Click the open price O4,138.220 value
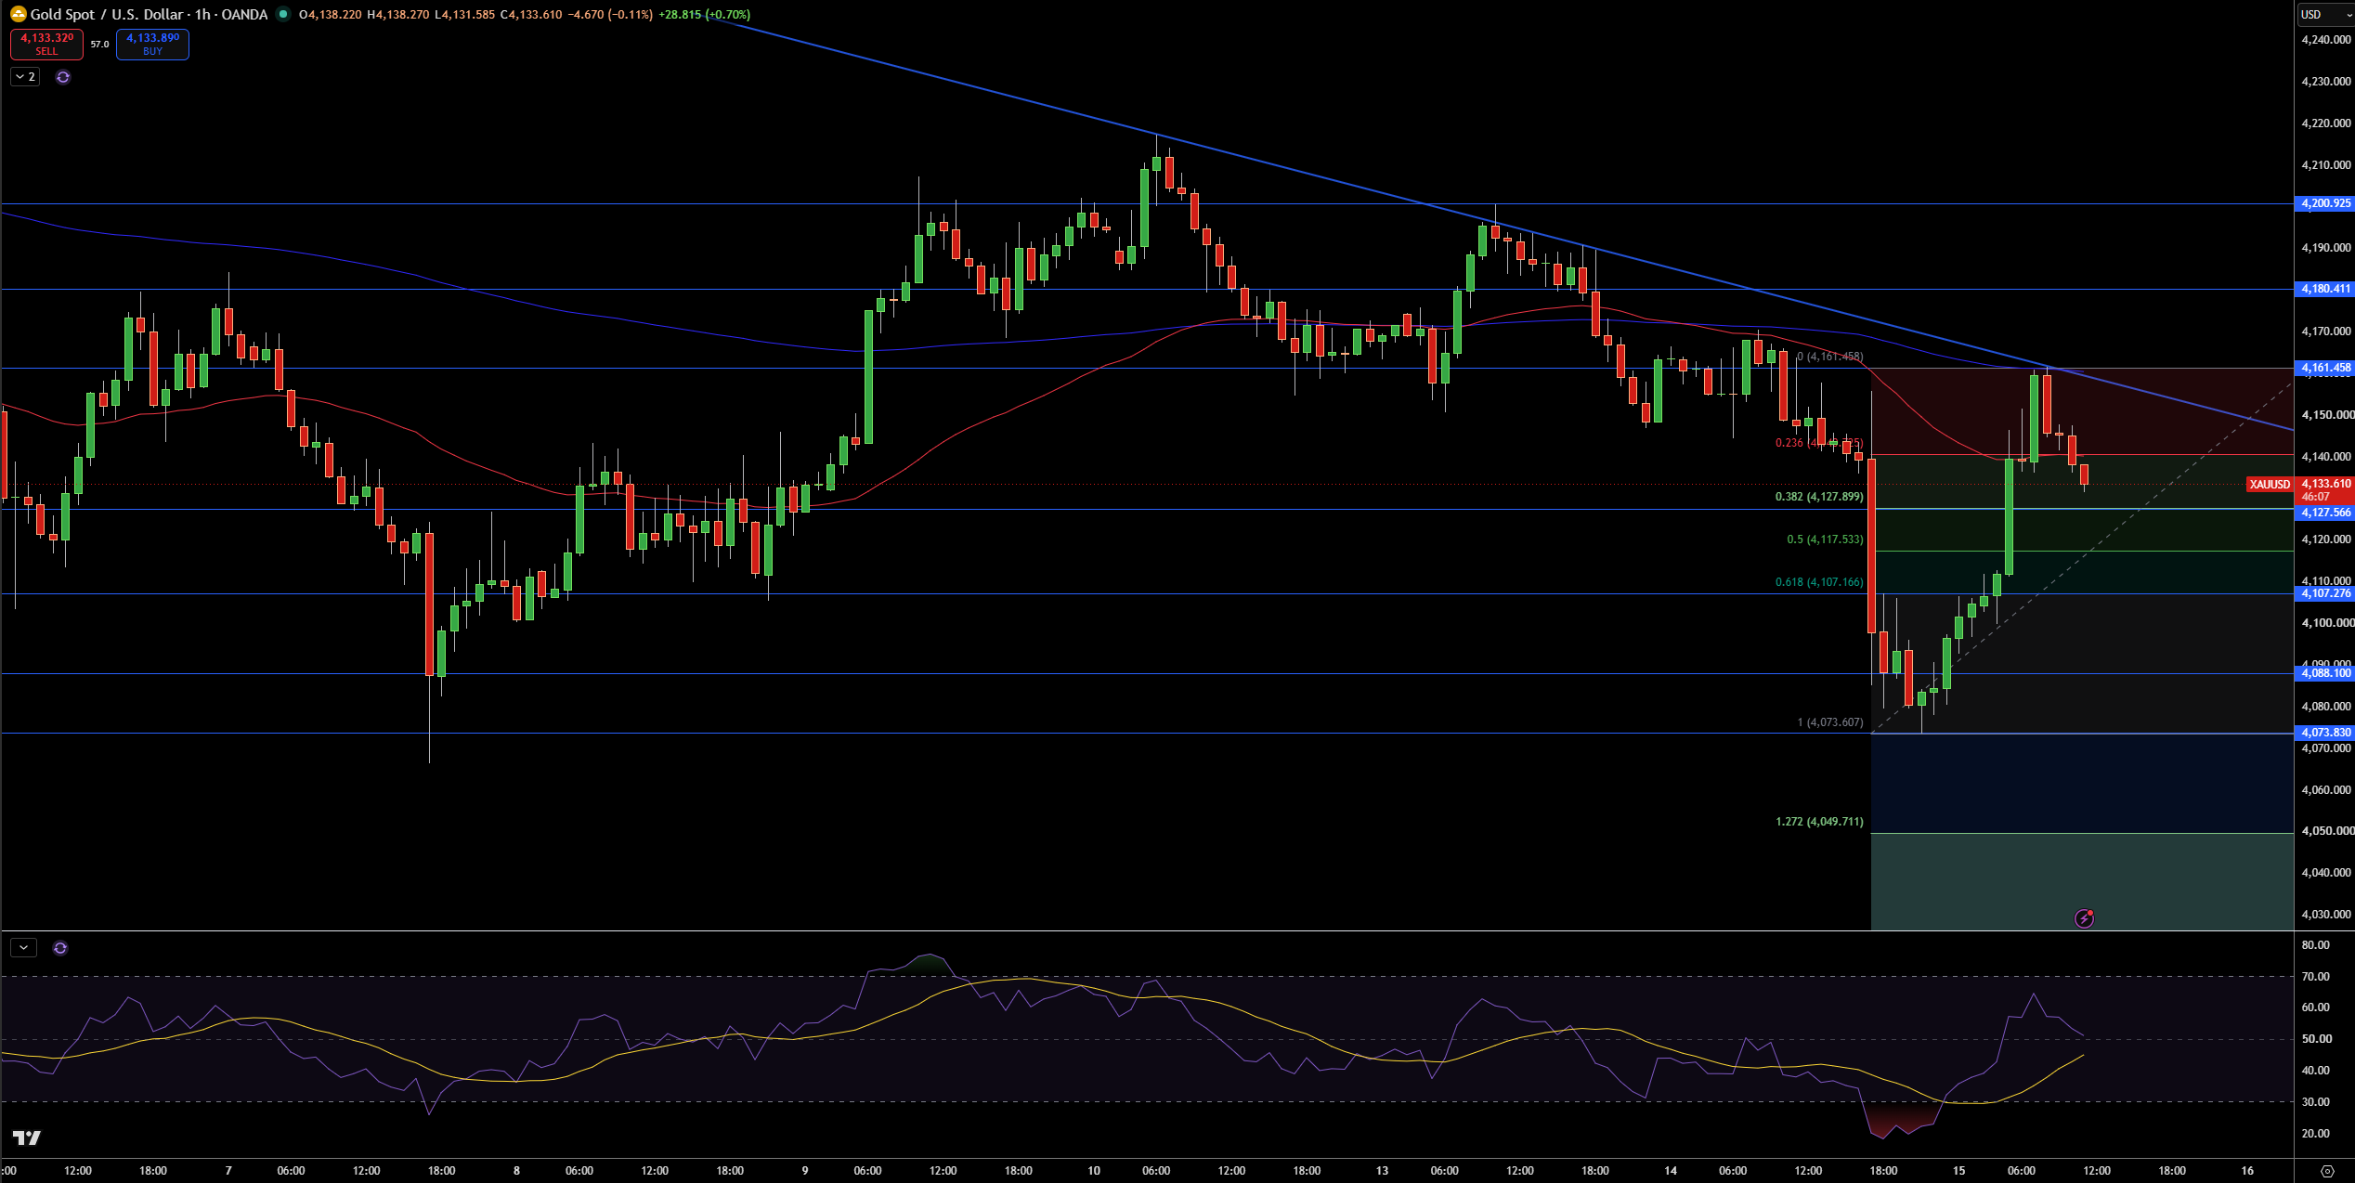The height and width of the screenshot is (1183, 2355). coord(331,14)
